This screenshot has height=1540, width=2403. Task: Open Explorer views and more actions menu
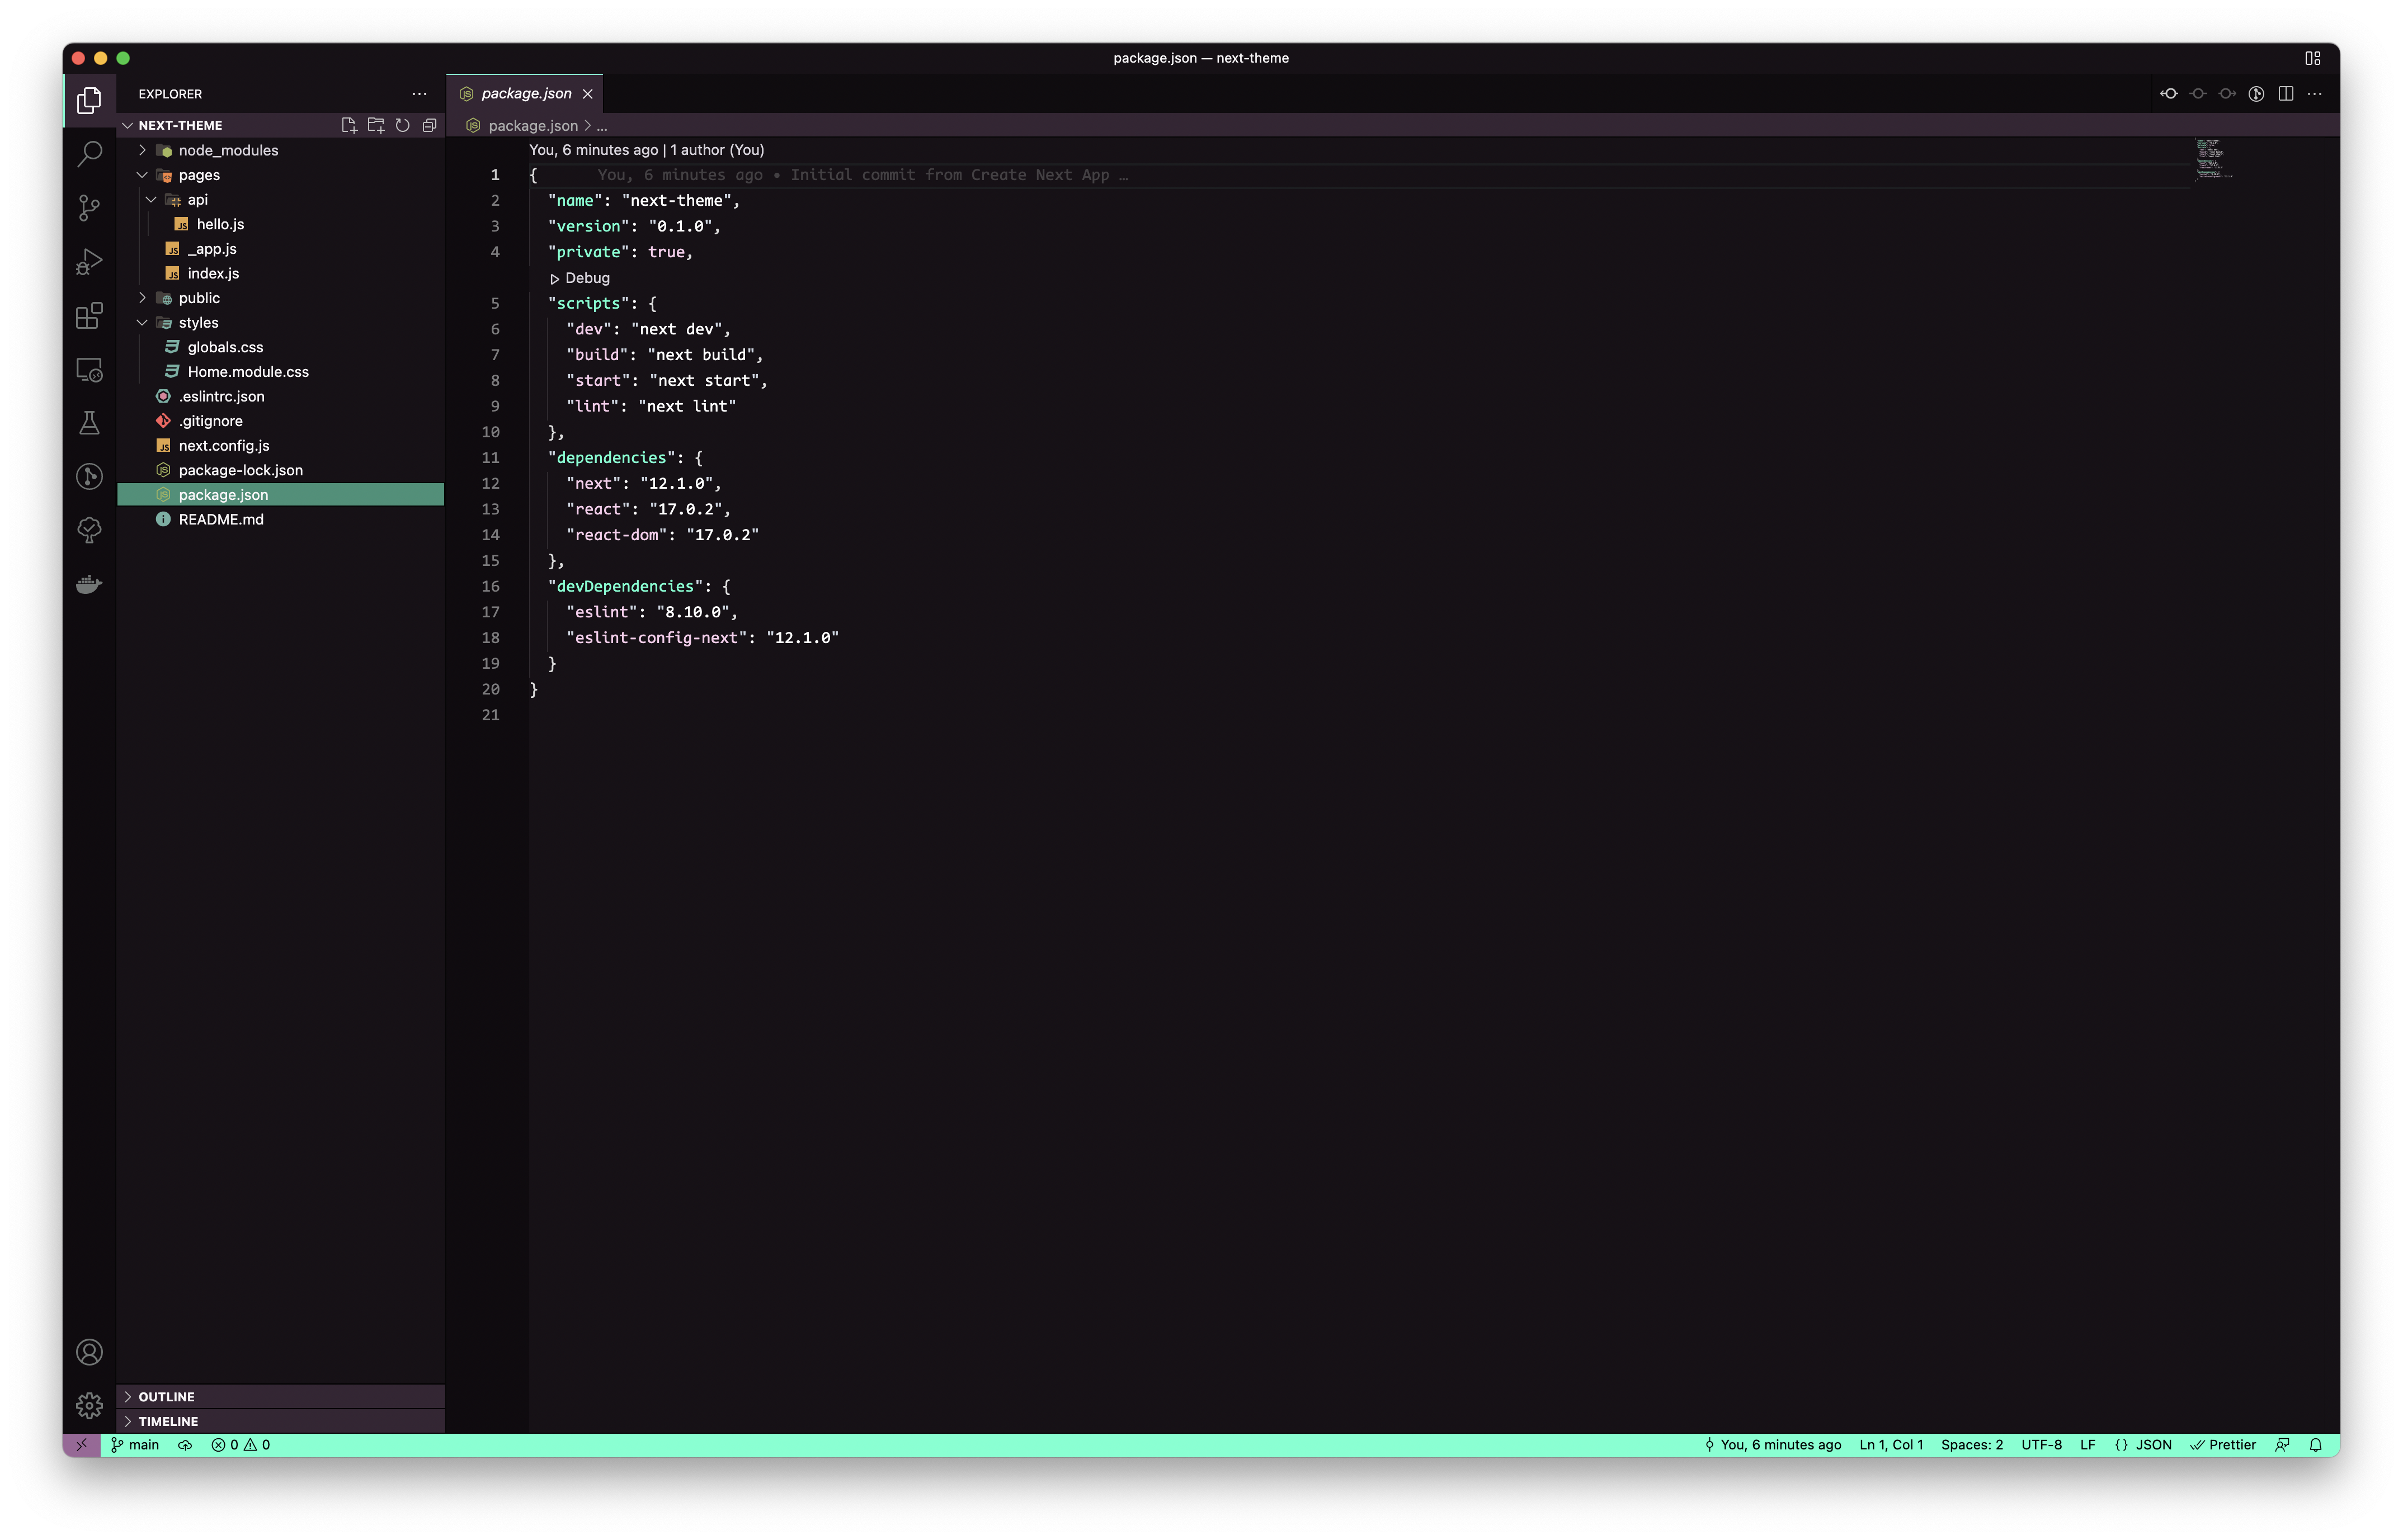419,94
